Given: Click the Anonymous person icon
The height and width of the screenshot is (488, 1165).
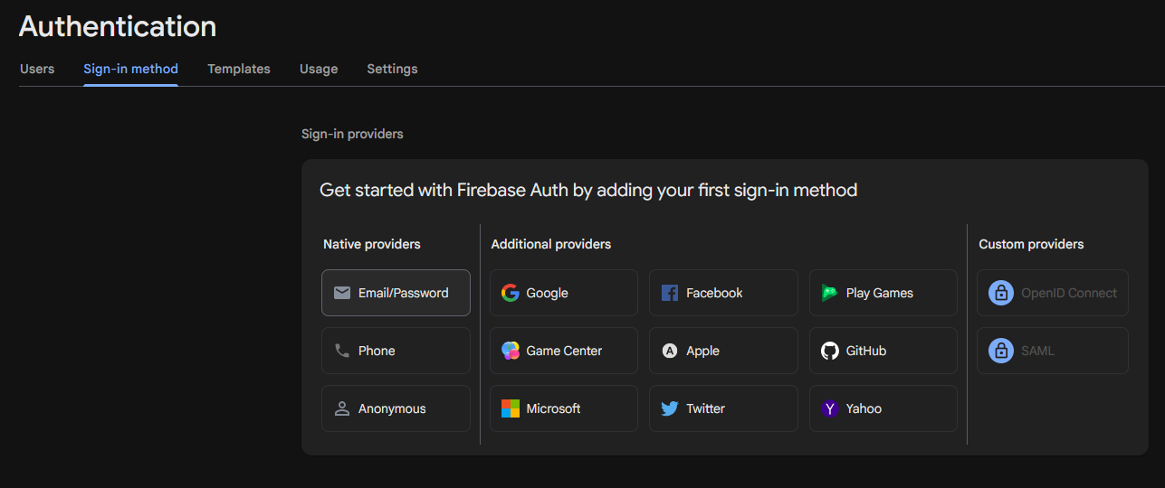Looking at the screenshot, I should click(x=342, y=408).
